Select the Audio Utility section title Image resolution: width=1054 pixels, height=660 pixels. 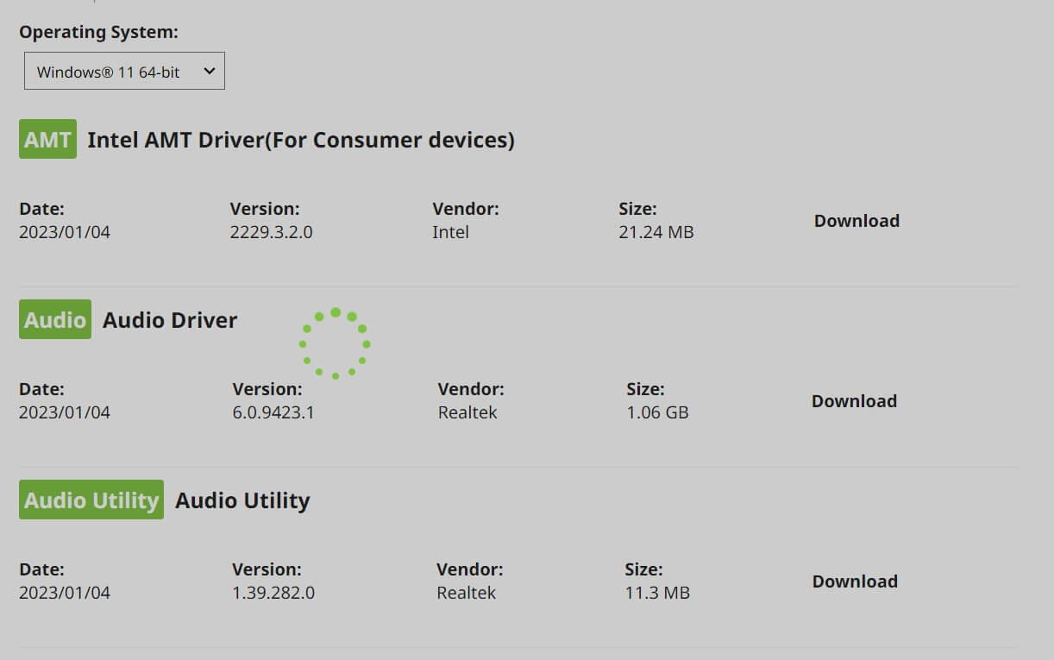[x=242, y=500]
